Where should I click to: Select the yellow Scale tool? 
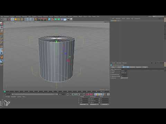click(x=16, y=19)
